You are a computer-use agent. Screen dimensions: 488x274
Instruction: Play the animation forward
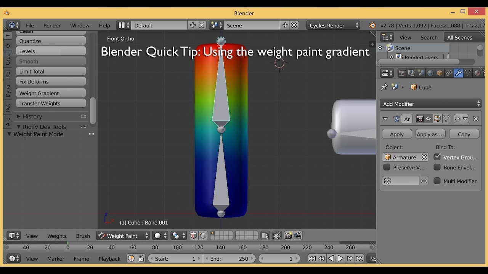tap(340, 258)
